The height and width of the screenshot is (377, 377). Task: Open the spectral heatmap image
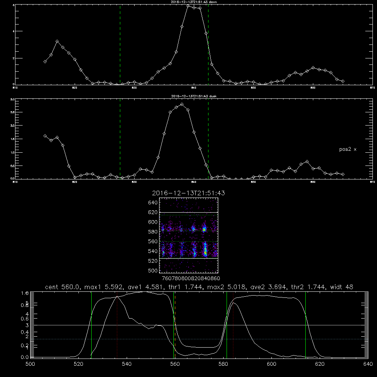tap(188, 235)
